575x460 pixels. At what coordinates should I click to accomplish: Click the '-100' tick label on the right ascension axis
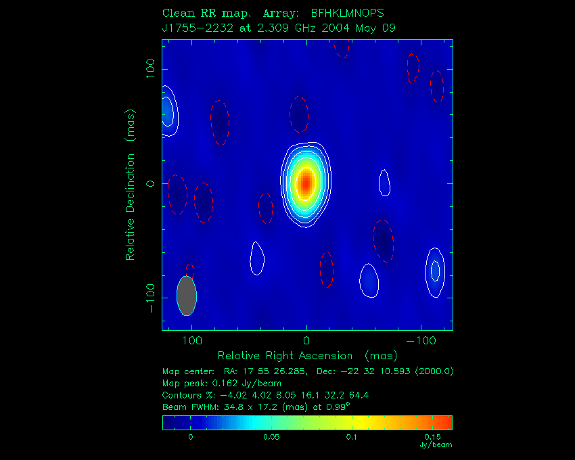coord(421,341)
